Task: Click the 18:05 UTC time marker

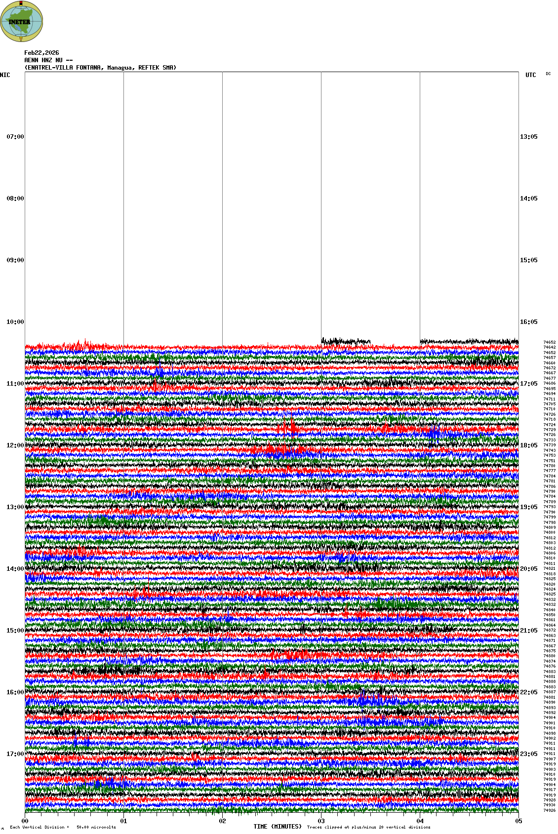Action: [x=528, y=445]
